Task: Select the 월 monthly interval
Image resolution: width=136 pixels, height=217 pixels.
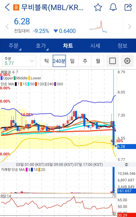Action: [98, 61]
